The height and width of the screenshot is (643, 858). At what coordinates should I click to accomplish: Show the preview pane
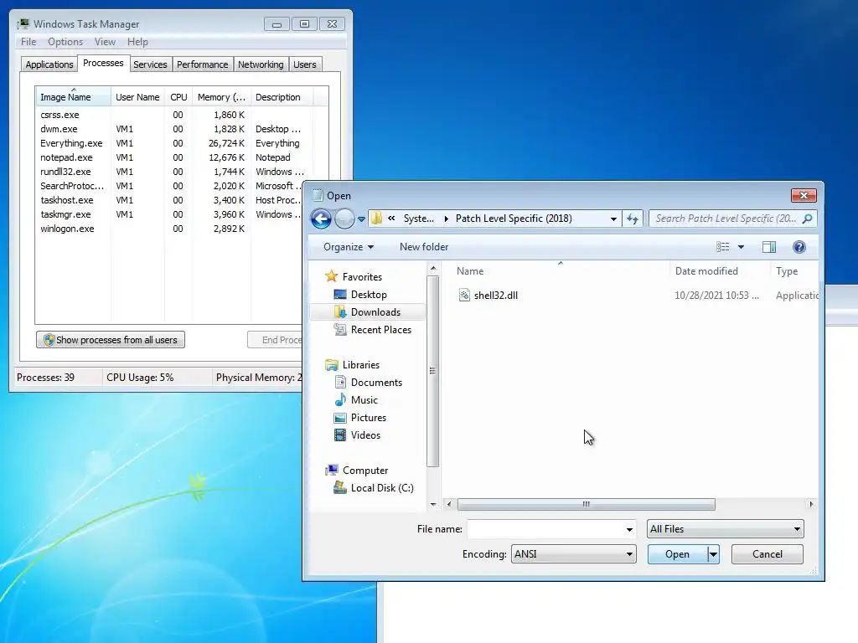coord(769,247)
